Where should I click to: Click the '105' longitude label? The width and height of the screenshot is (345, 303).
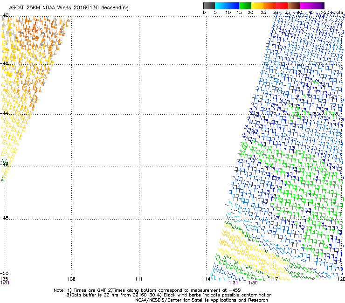point(4,279)
